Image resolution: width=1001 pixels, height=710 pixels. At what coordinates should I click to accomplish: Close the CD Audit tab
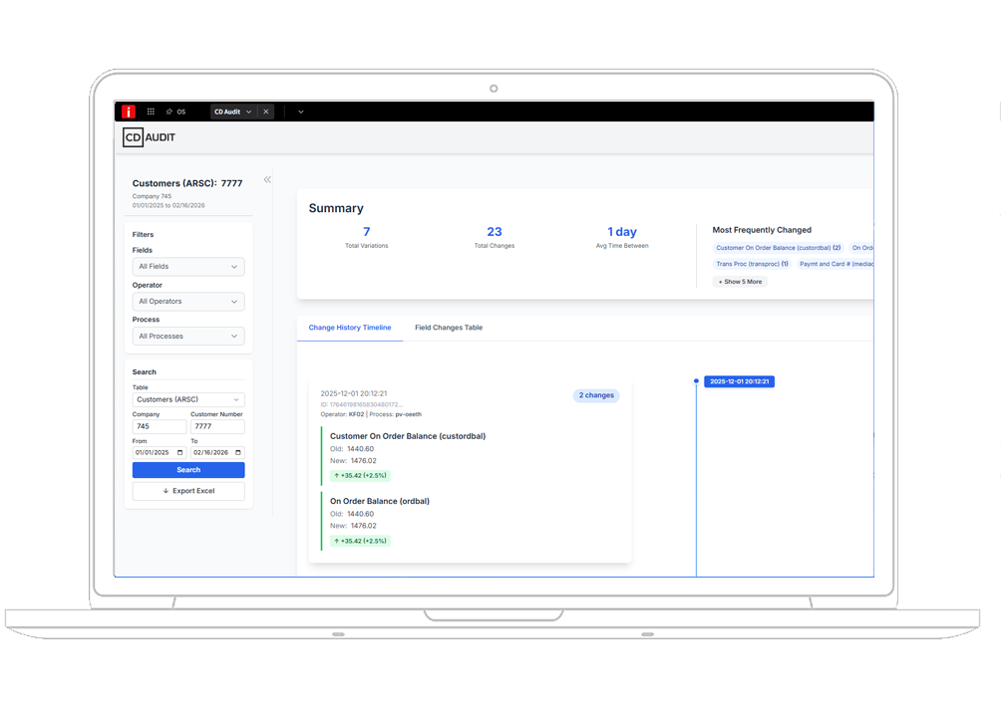click(266, 112)
